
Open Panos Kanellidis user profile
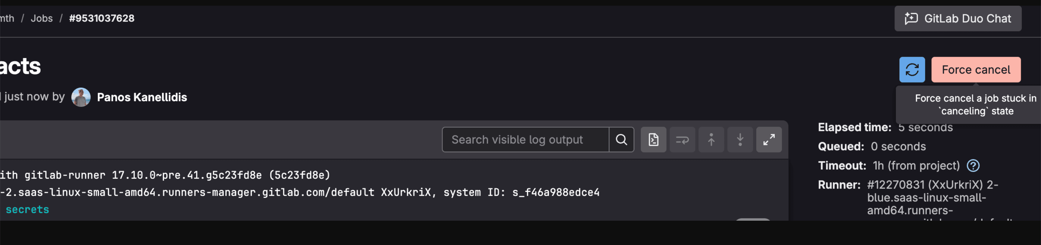pyautogui.click(x=142, y=98)
